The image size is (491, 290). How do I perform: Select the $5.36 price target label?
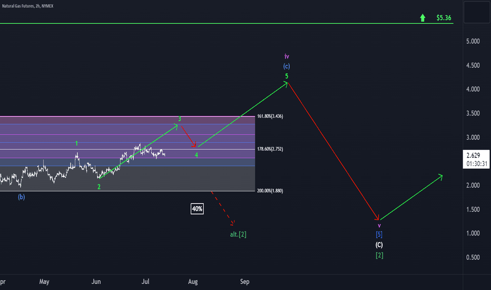click(x=444, y=18)
